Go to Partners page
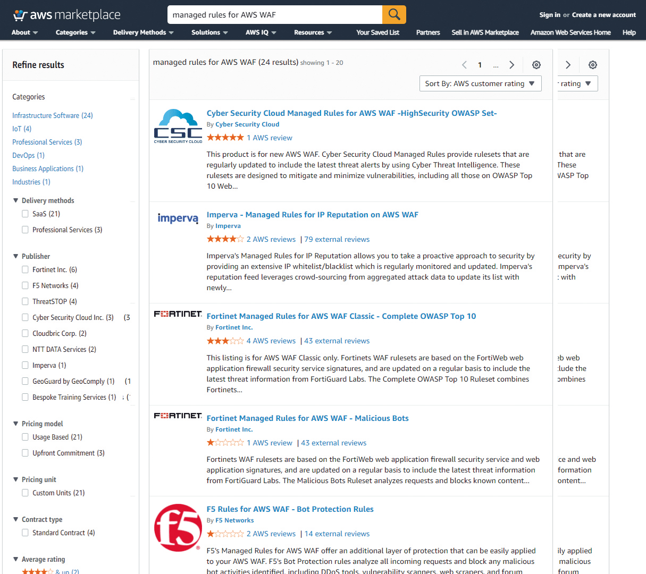Viewport: 646px width, 574px height. tap(428, 32)
